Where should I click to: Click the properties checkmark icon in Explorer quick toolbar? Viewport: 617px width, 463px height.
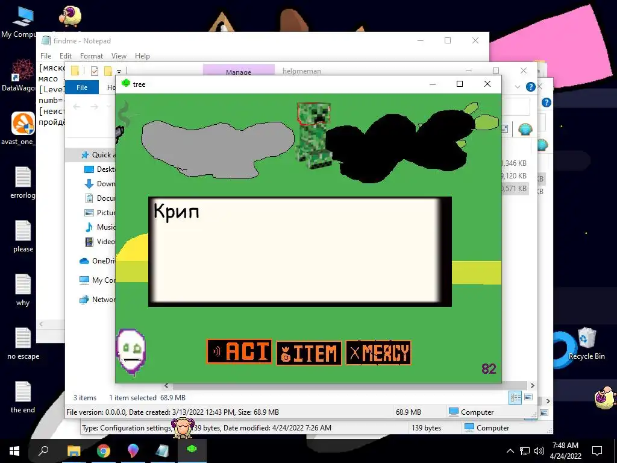[95, 71]
